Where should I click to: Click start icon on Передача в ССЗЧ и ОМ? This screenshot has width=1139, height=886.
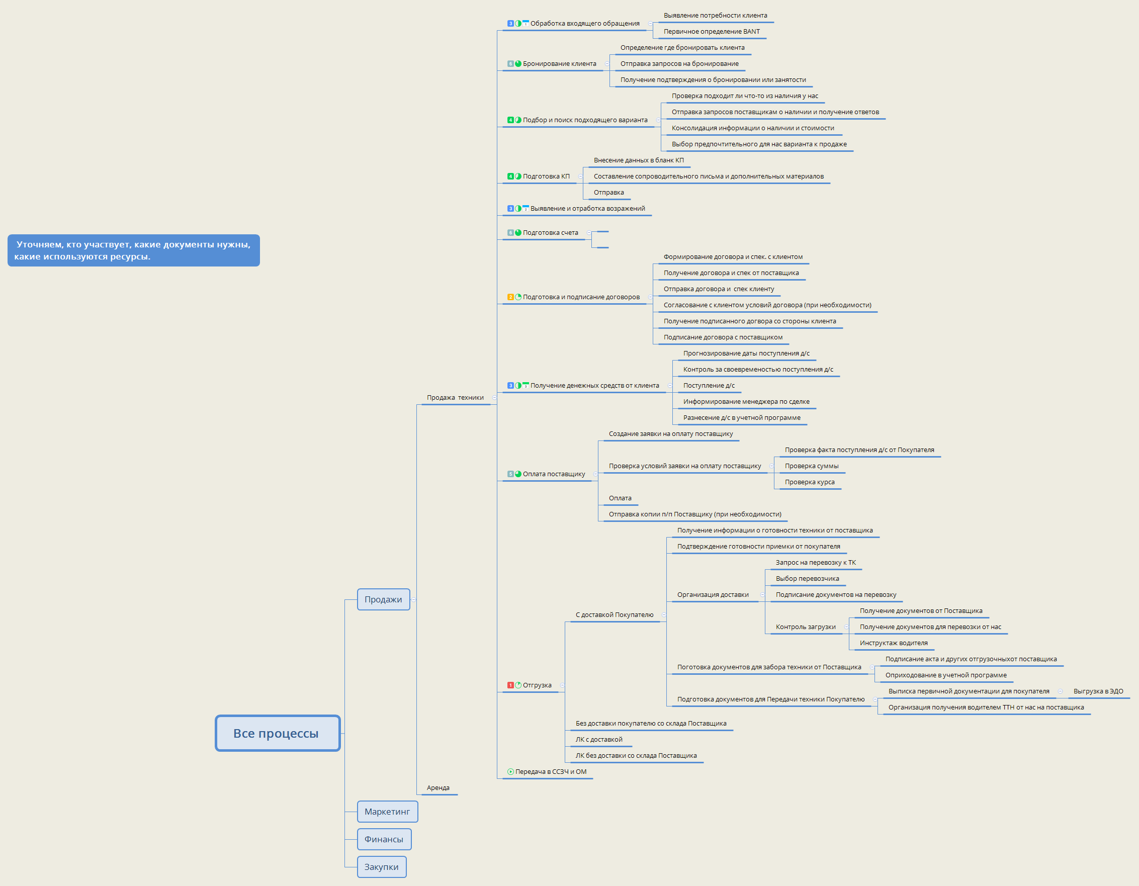510,772
